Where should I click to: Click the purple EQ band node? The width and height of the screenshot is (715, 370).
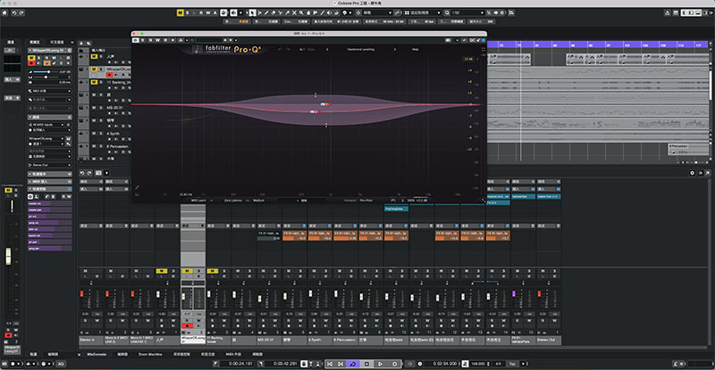coord(315,111)
